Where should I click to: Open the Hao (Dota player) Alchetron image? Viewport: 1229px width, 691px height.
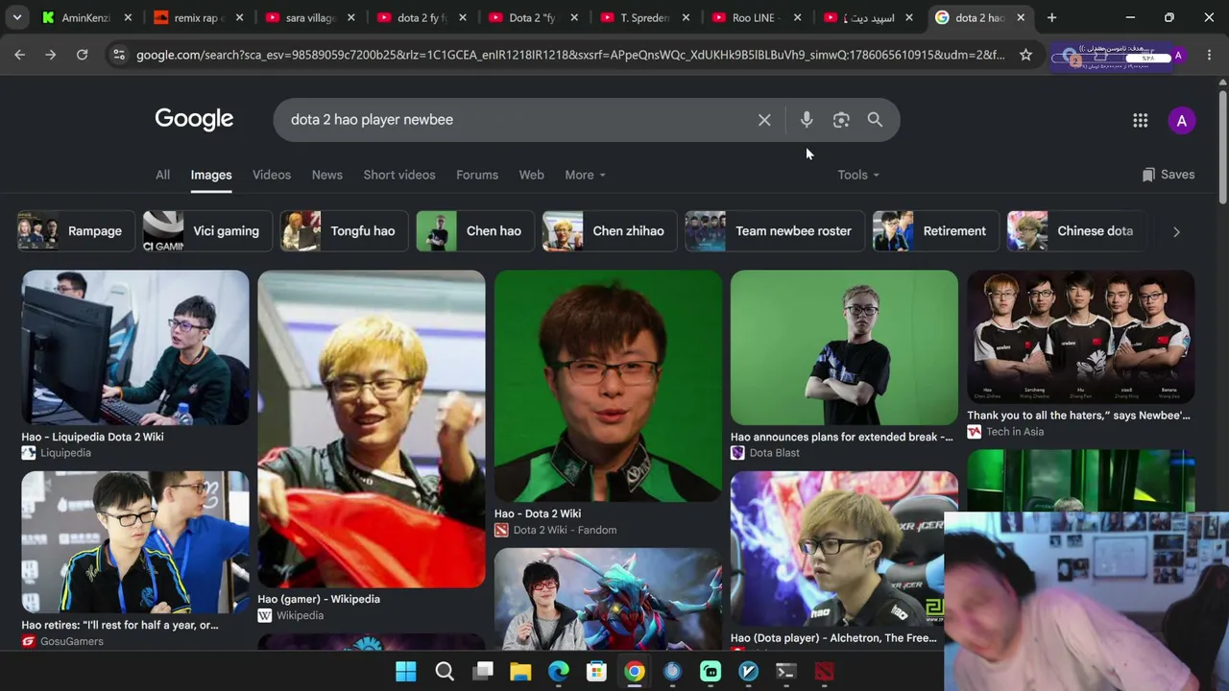[x=844, y=549]
